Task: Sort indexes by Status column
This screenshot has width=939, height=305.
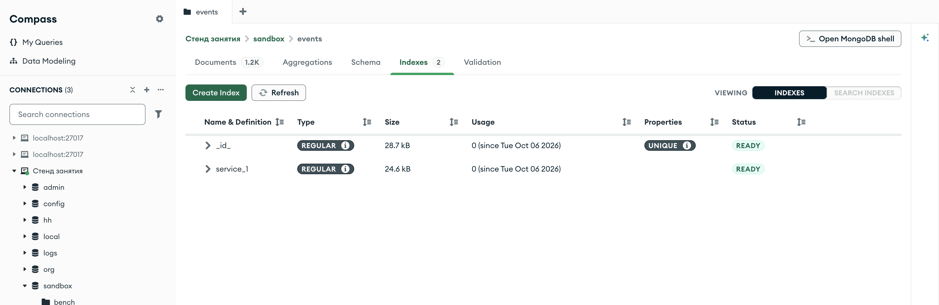Action: click(x=801, y=122)
